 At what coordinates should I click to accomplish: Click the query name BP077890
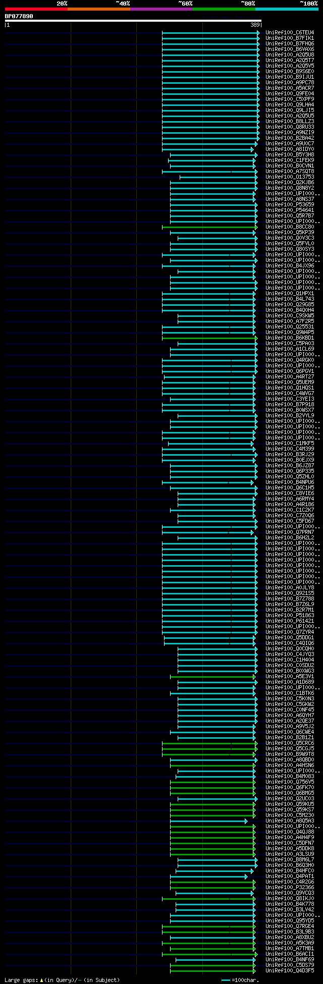19,16
